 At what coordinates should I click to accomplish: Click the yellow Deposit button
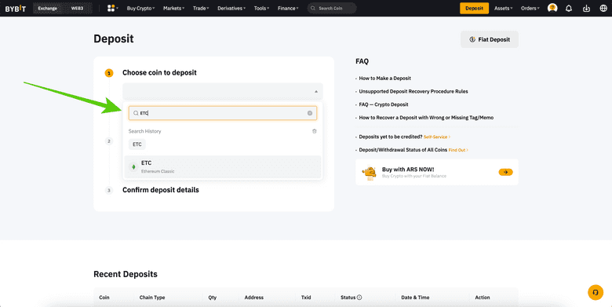coord(474,8)
